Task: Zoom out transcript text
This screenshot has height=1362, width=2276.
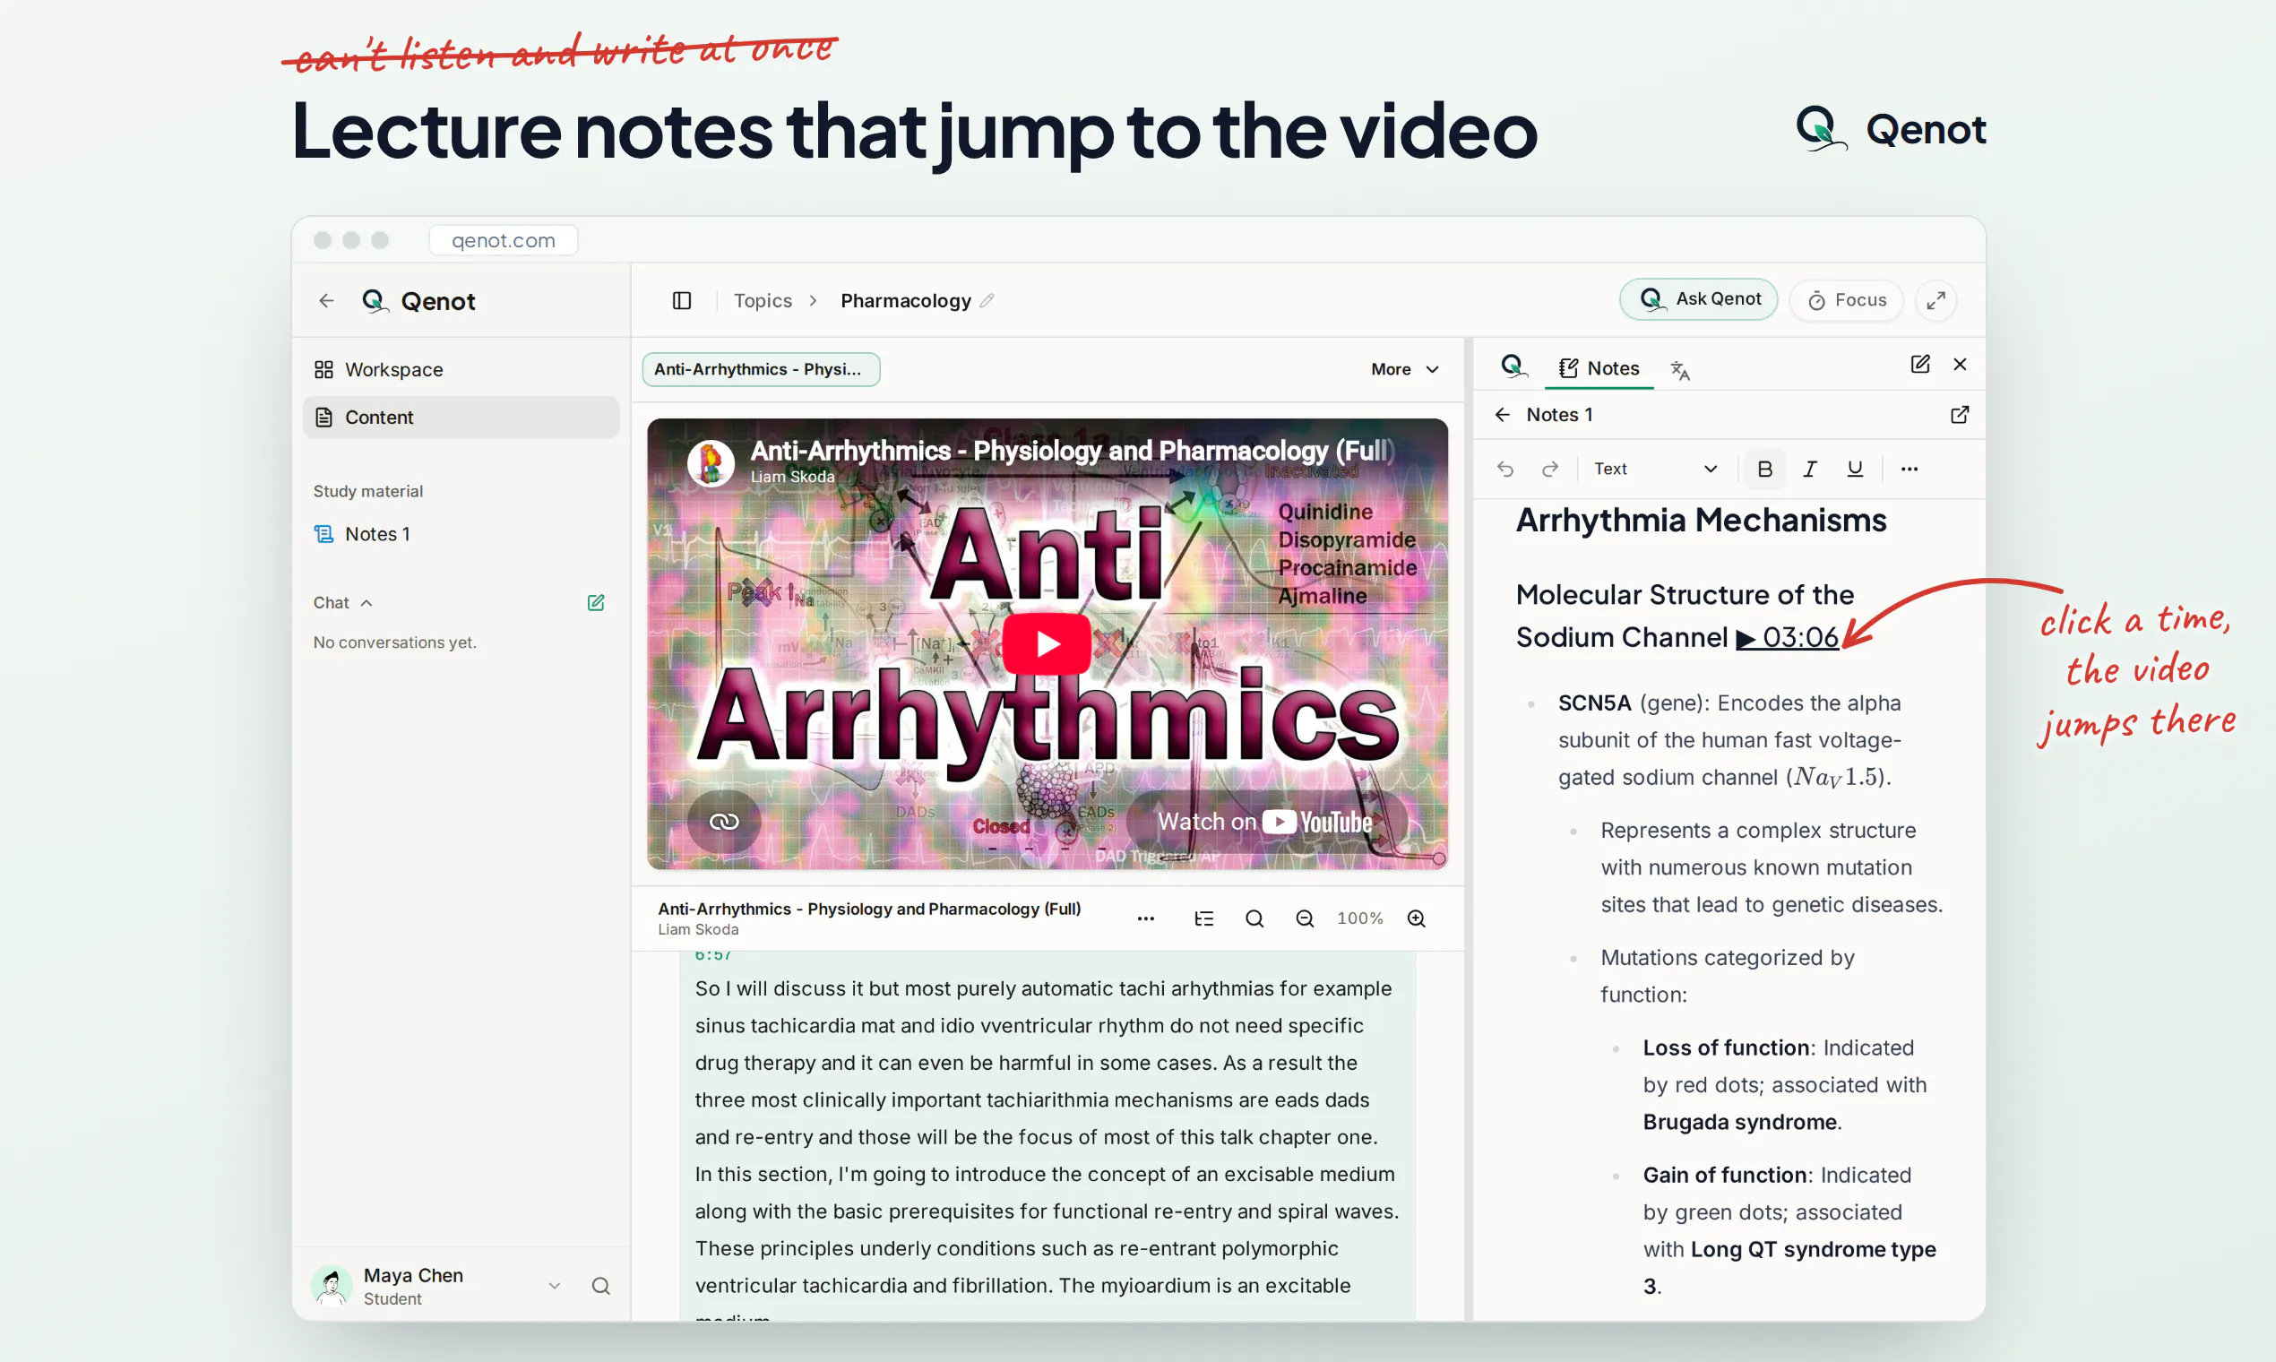Action: [1304, 918]
